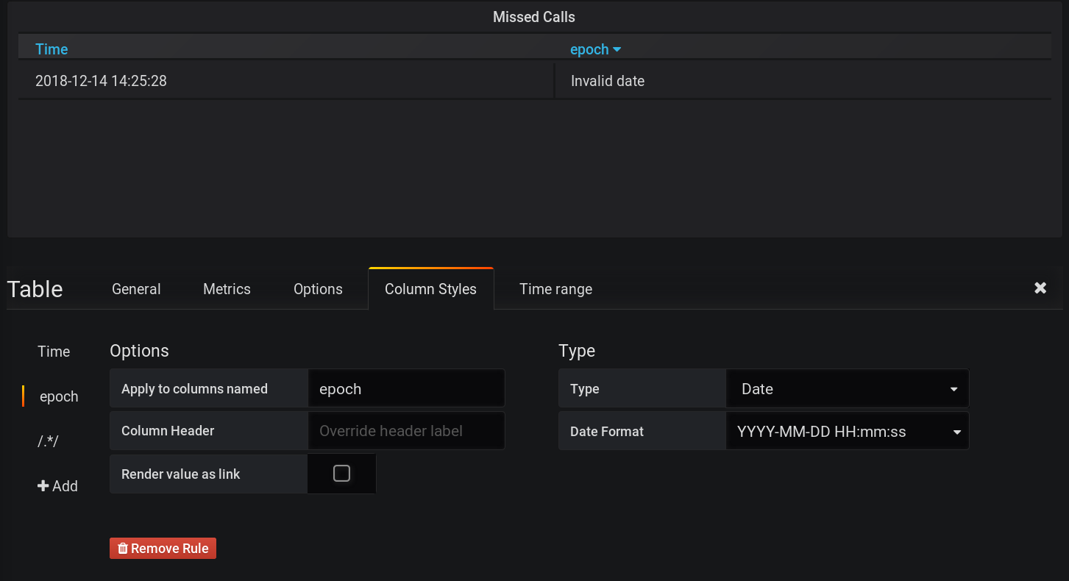Select the Time style rule

click(x=54, y=352)
